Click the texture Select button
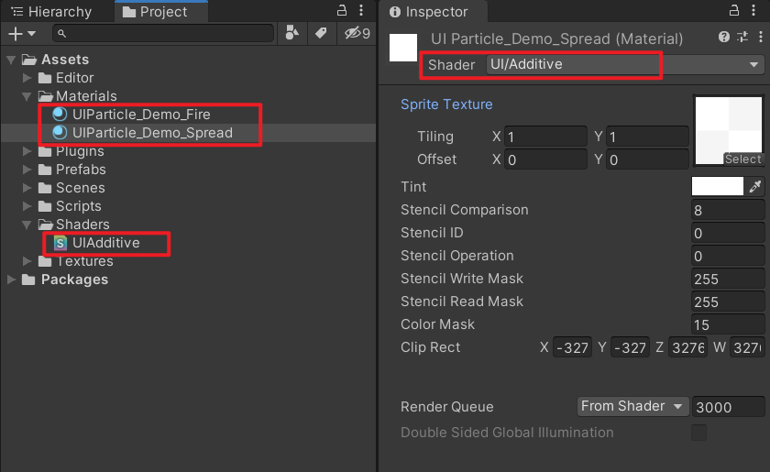This screenshot has height=472, width=770. coord(743,159)
